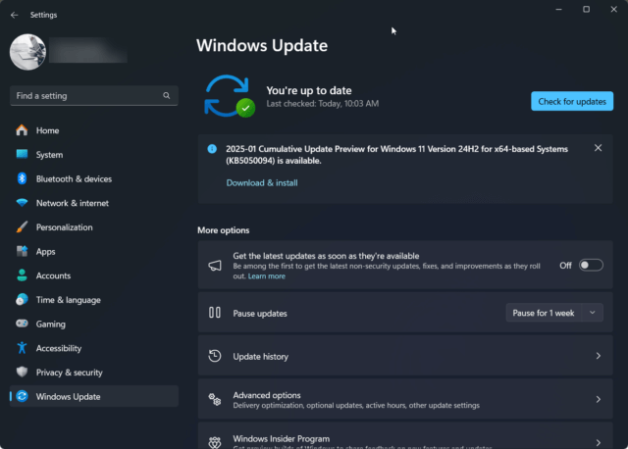Click the Last checked time text
The image size is (628, 449).
point(323,104)
